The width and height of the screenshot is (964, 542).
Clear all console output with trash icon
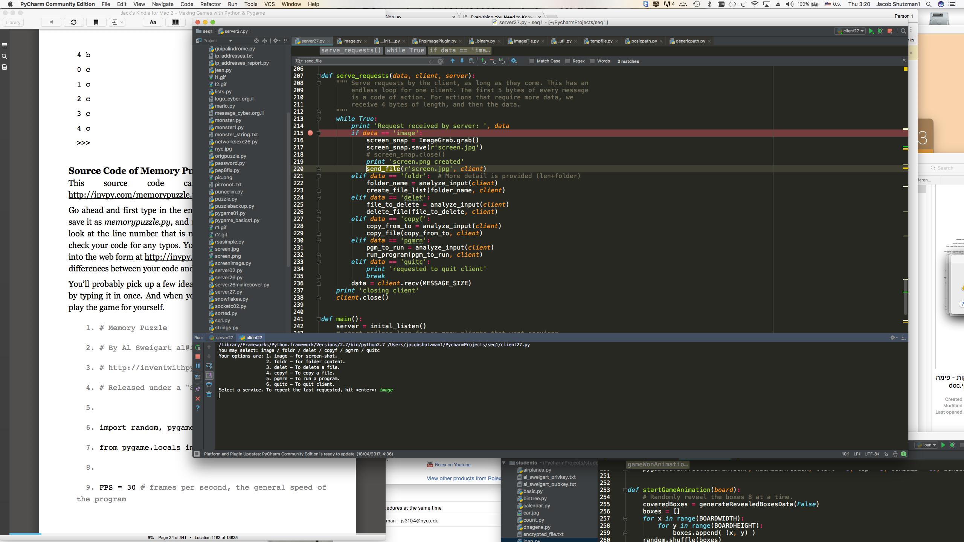[209, 394]
